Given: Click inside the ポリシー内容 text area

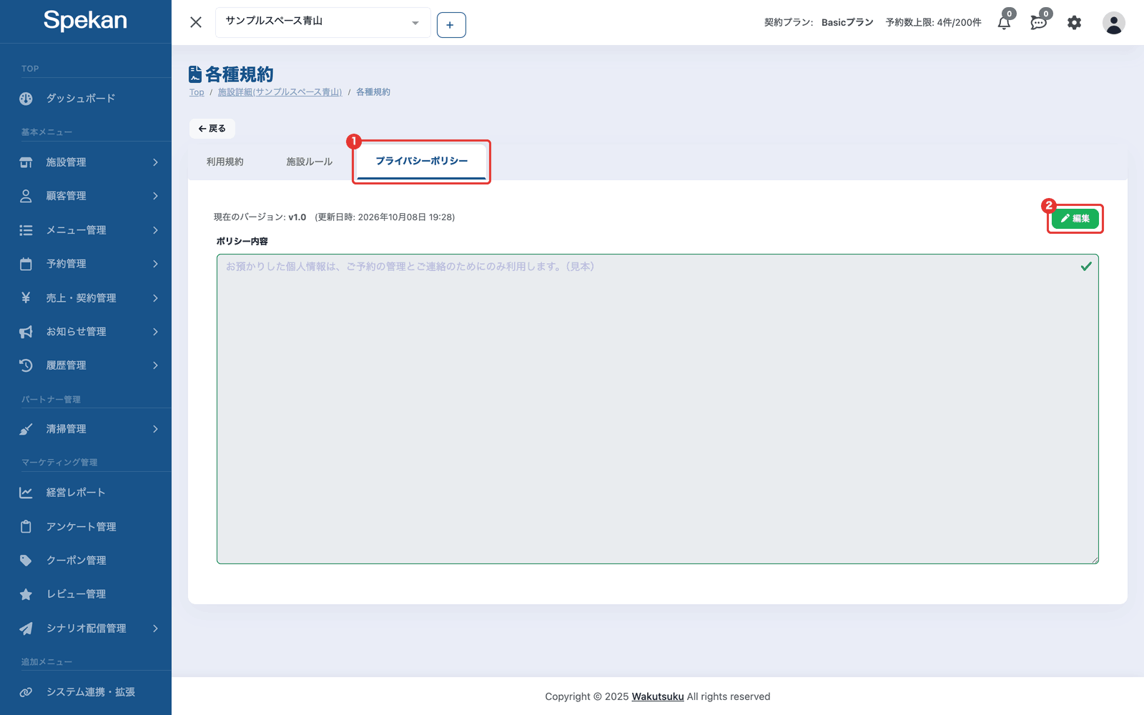Looking at the screenshot, I should click(x=658, y=409).
